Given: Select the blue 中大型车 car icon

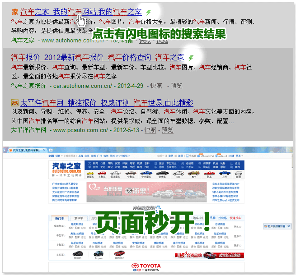Looking at the screenshot, I should click(146, 173).
